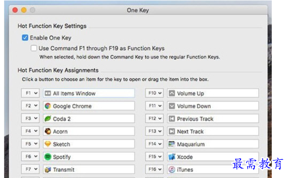Click the Spotify icon in F6 row
Screen dimensions: 287x178
48,157
